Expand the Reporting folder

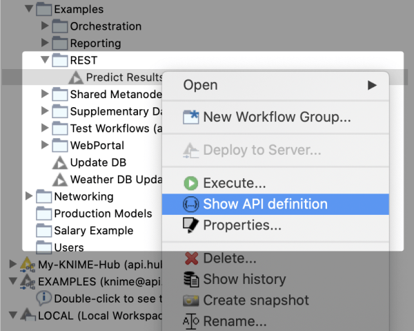pyautogui.click(x=45, y=43)
